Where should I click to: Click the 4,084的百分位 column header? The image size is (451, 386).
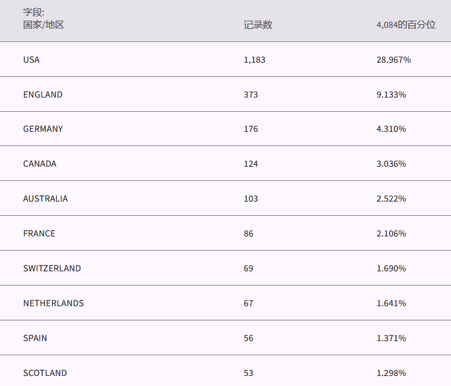pos(405,25)
